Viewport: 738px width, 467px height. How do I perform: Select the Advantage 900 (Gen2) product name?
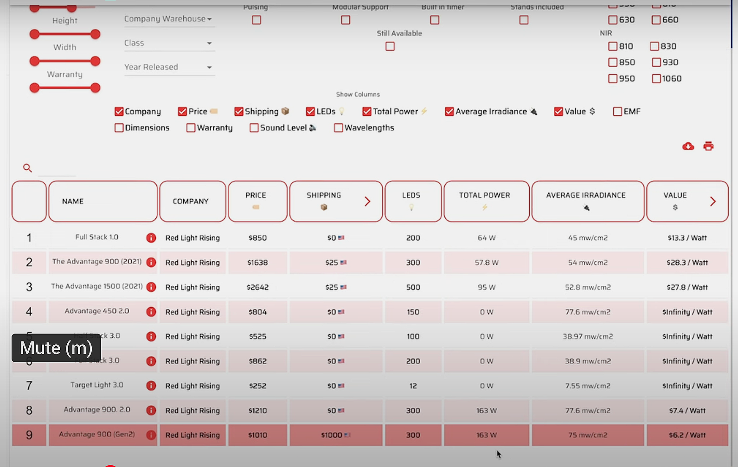(97, 435)
